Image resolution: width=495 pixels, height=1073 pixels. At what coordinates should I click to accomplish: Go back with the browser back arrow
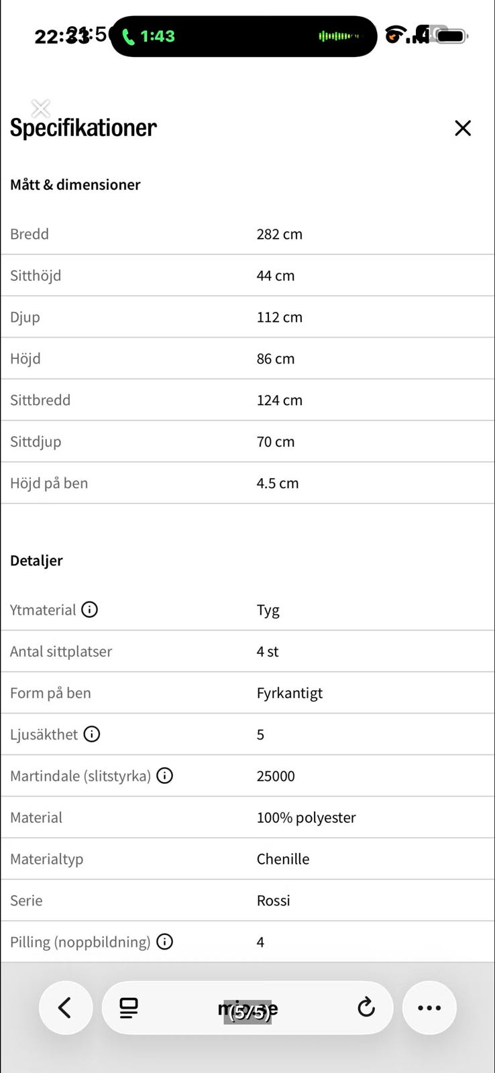tap(65, 1007)
